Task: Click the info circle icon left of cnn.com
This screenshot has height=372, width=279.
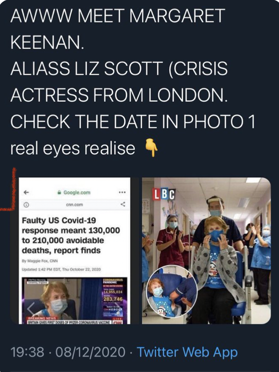Action: (x=27, y=204)
